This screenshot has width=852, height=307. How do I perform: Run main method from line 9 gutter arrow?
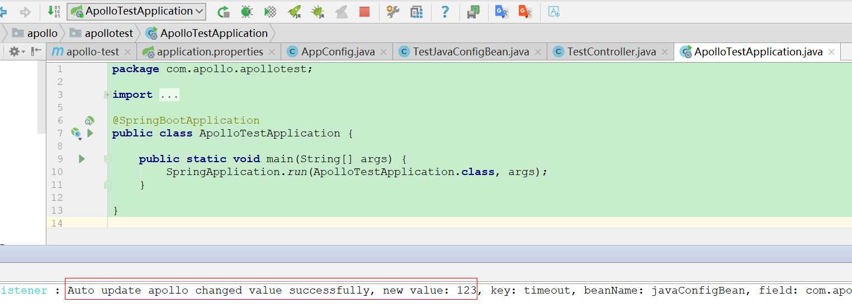tap(82, 159)
